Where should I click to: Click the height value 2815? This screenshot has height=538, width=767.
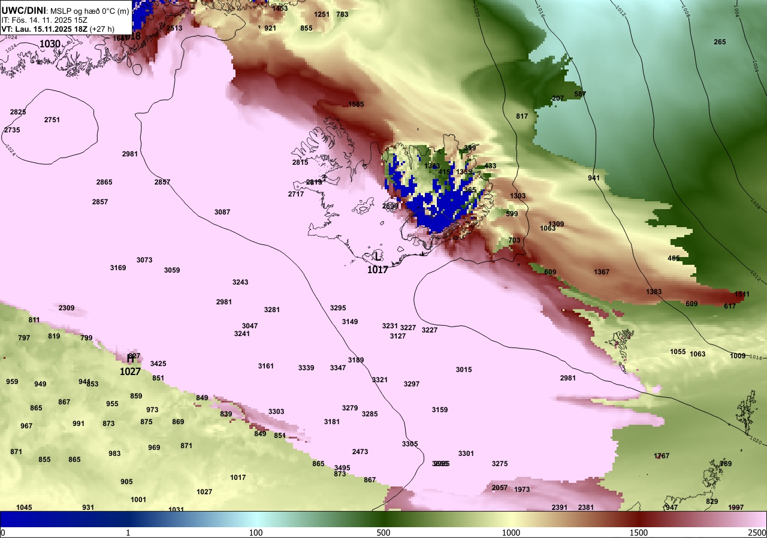point(300,162)
